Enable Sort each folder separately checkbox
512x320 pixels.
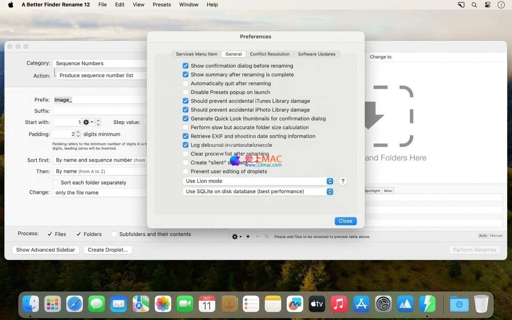click(x=56, y=183)
